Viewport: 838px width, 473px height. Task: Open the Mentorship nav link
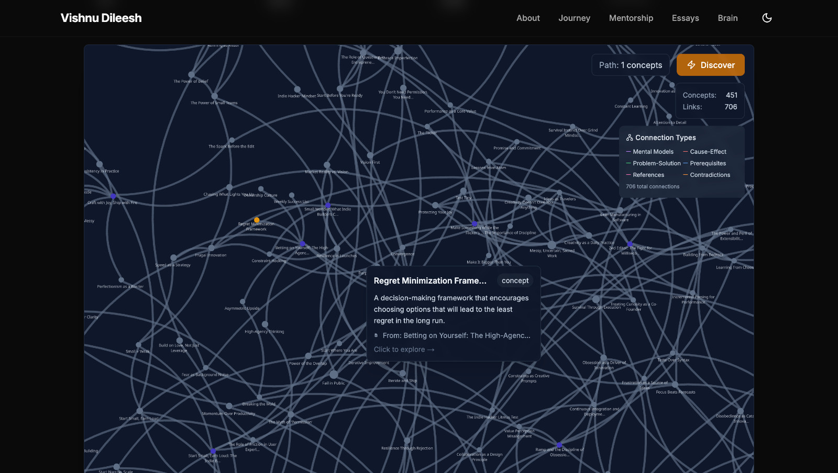pyautogui.click(x=631, y=18)
